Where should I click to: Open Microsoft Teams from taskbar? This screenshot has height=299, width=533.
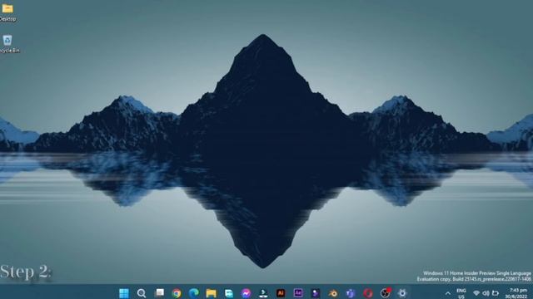351,293
